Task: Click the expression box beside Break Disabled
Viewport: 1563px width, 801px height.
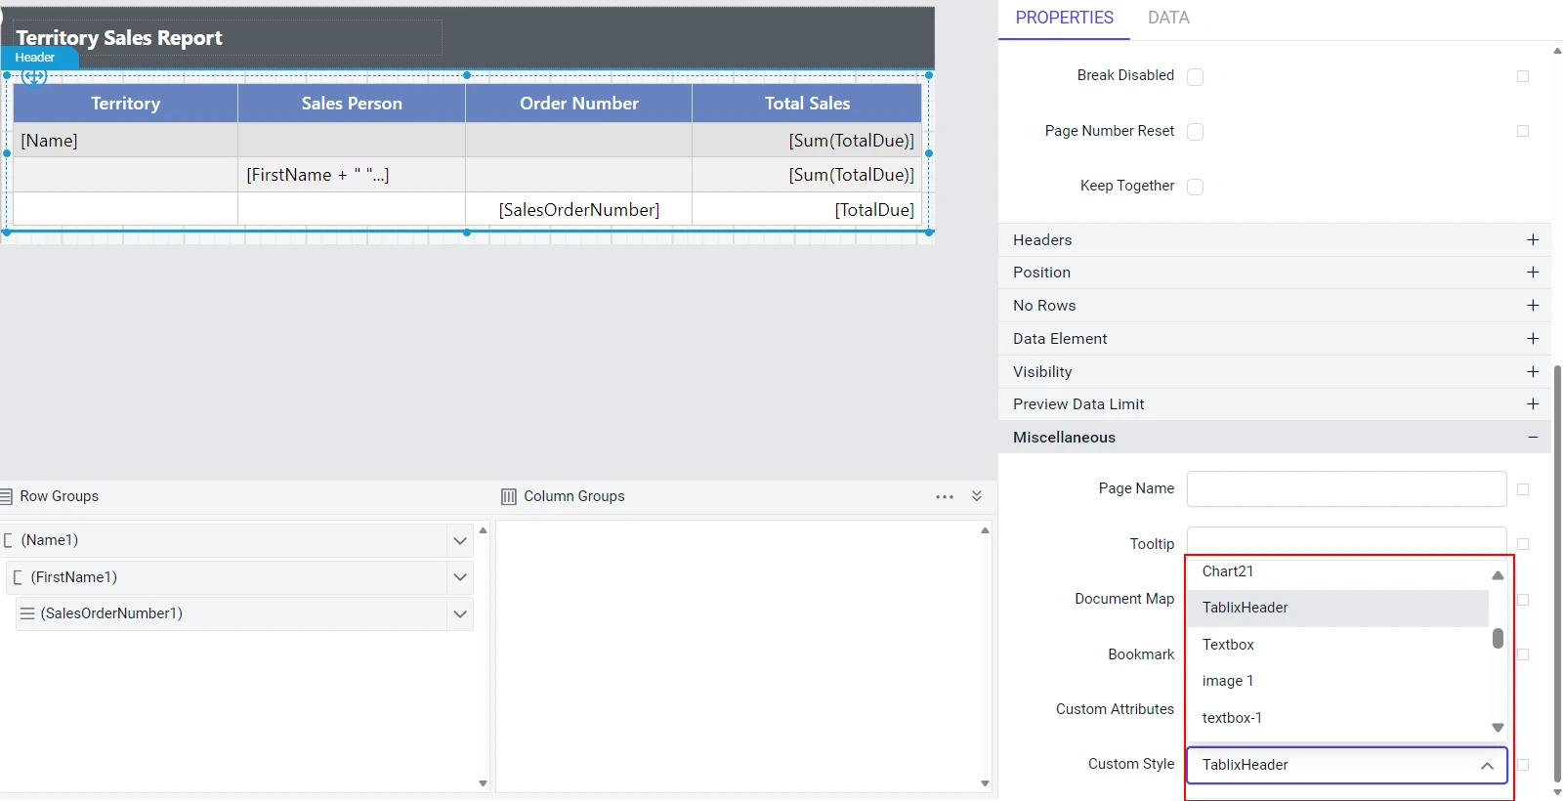Action: click(x=1523, y=76)
